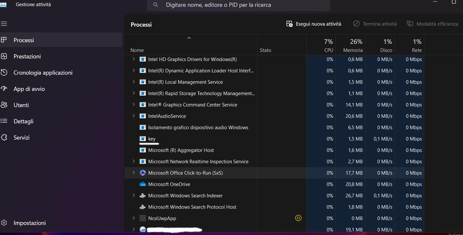Select the Isolamento grafico dispositivo audio Windows row
463x235 pixels.
click(x=274, y=127)
